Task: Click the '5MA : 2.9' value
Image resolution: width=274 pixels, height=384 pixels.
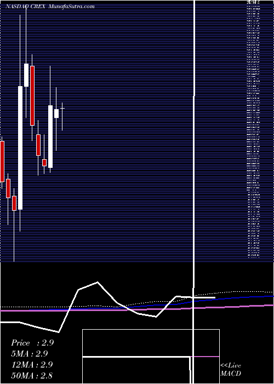Action: (x=30, y=354)
